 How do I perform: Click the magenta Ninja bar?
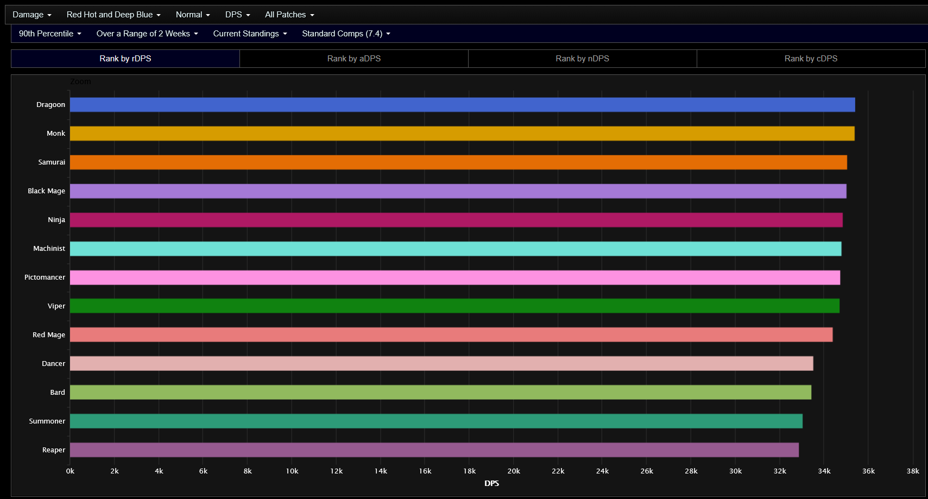tap(456, 220)
